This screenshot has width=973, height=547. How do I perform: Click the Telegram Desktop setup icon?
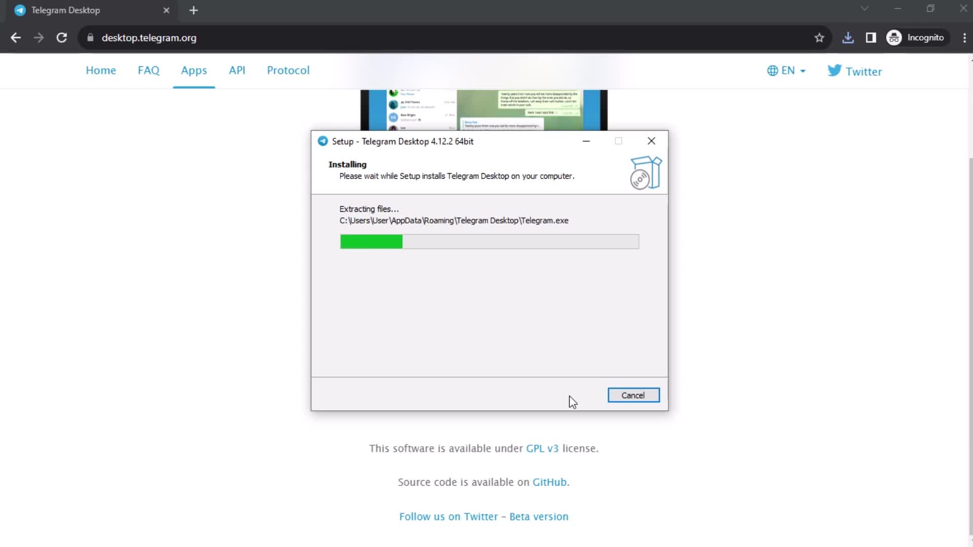[323, 141]
